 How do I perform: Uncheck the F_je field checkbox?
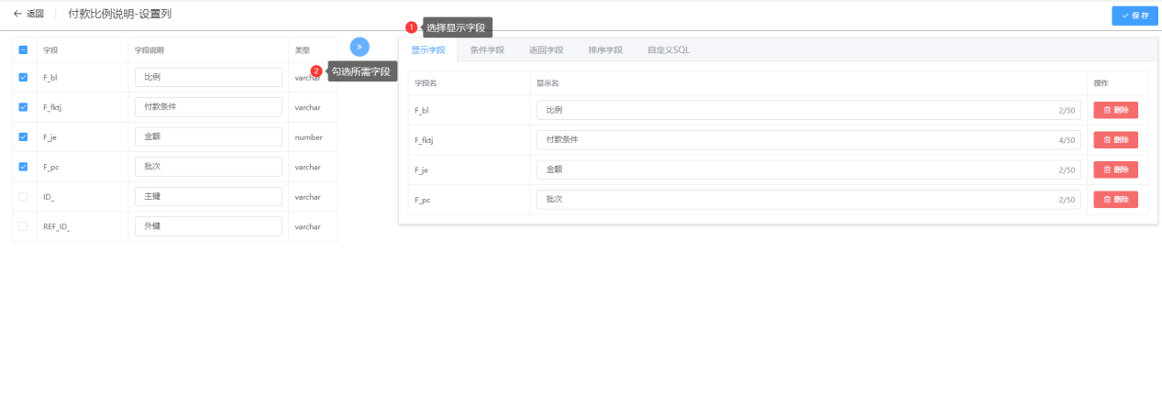(23, 137)
